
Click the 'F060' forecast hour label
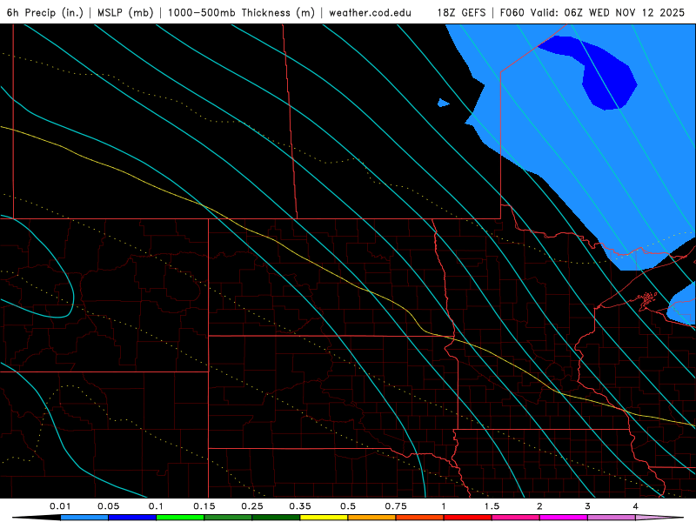512,12
